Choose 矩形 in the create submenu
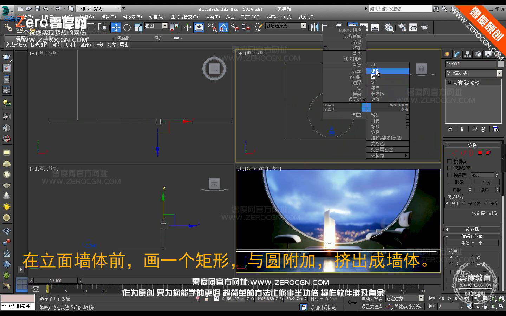 (x=388, y=71)
